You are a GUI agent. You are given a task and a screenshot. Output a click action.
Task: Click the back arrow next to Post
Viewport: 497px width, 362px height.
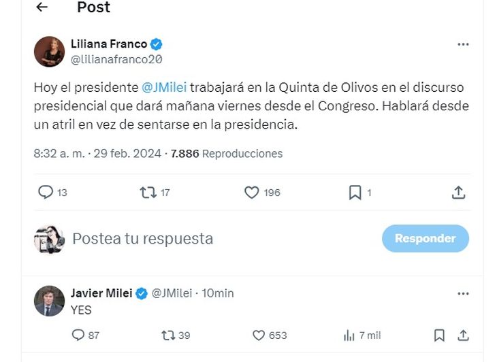click(42, 7)
